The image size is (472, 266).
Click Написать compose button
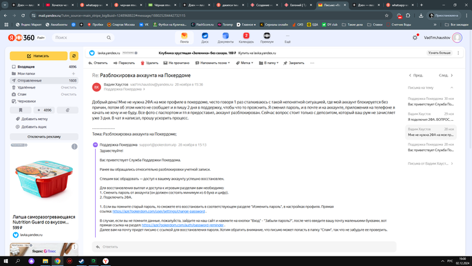click(x=38, y=56)
